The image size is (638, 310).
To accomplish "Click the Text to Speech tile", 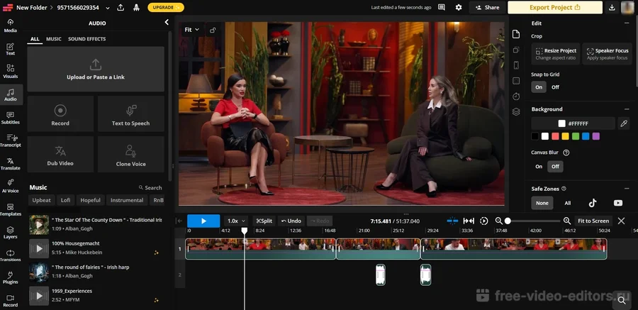I will pyautogui.click(x=131, y=114).
